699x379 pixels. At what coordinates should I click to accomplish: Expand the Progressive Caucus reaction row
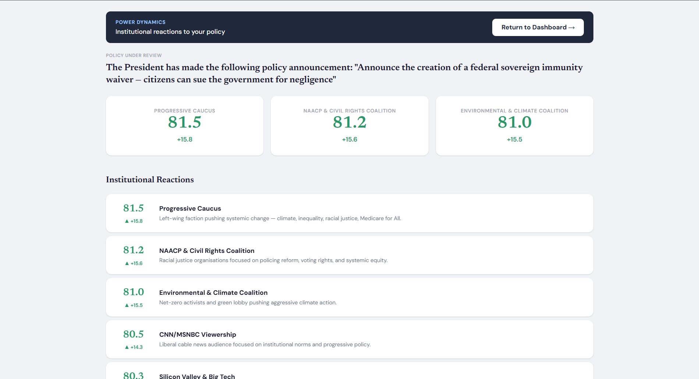pyautogui.click(x=349, y=213)
